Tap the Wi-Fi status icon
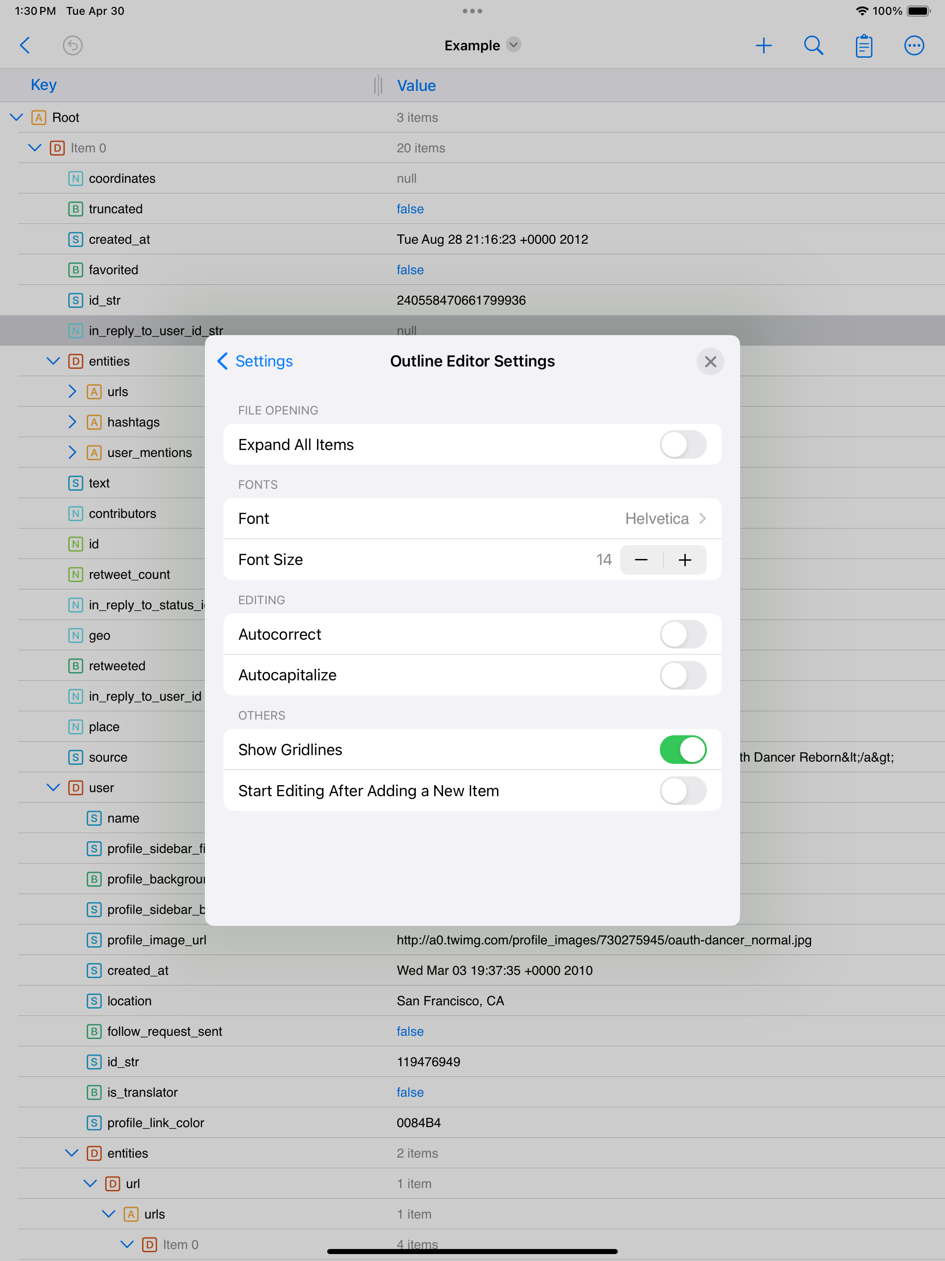The height and width of the screenshot is (1261, 945). (862, 11)
